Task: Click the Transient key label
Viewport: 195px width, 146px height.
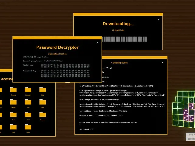Action: (x=30, y=71)
